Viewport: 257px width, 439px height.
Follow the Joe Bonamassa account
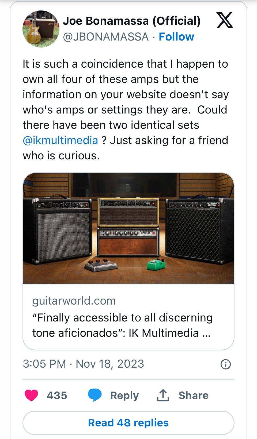(176, 37)
